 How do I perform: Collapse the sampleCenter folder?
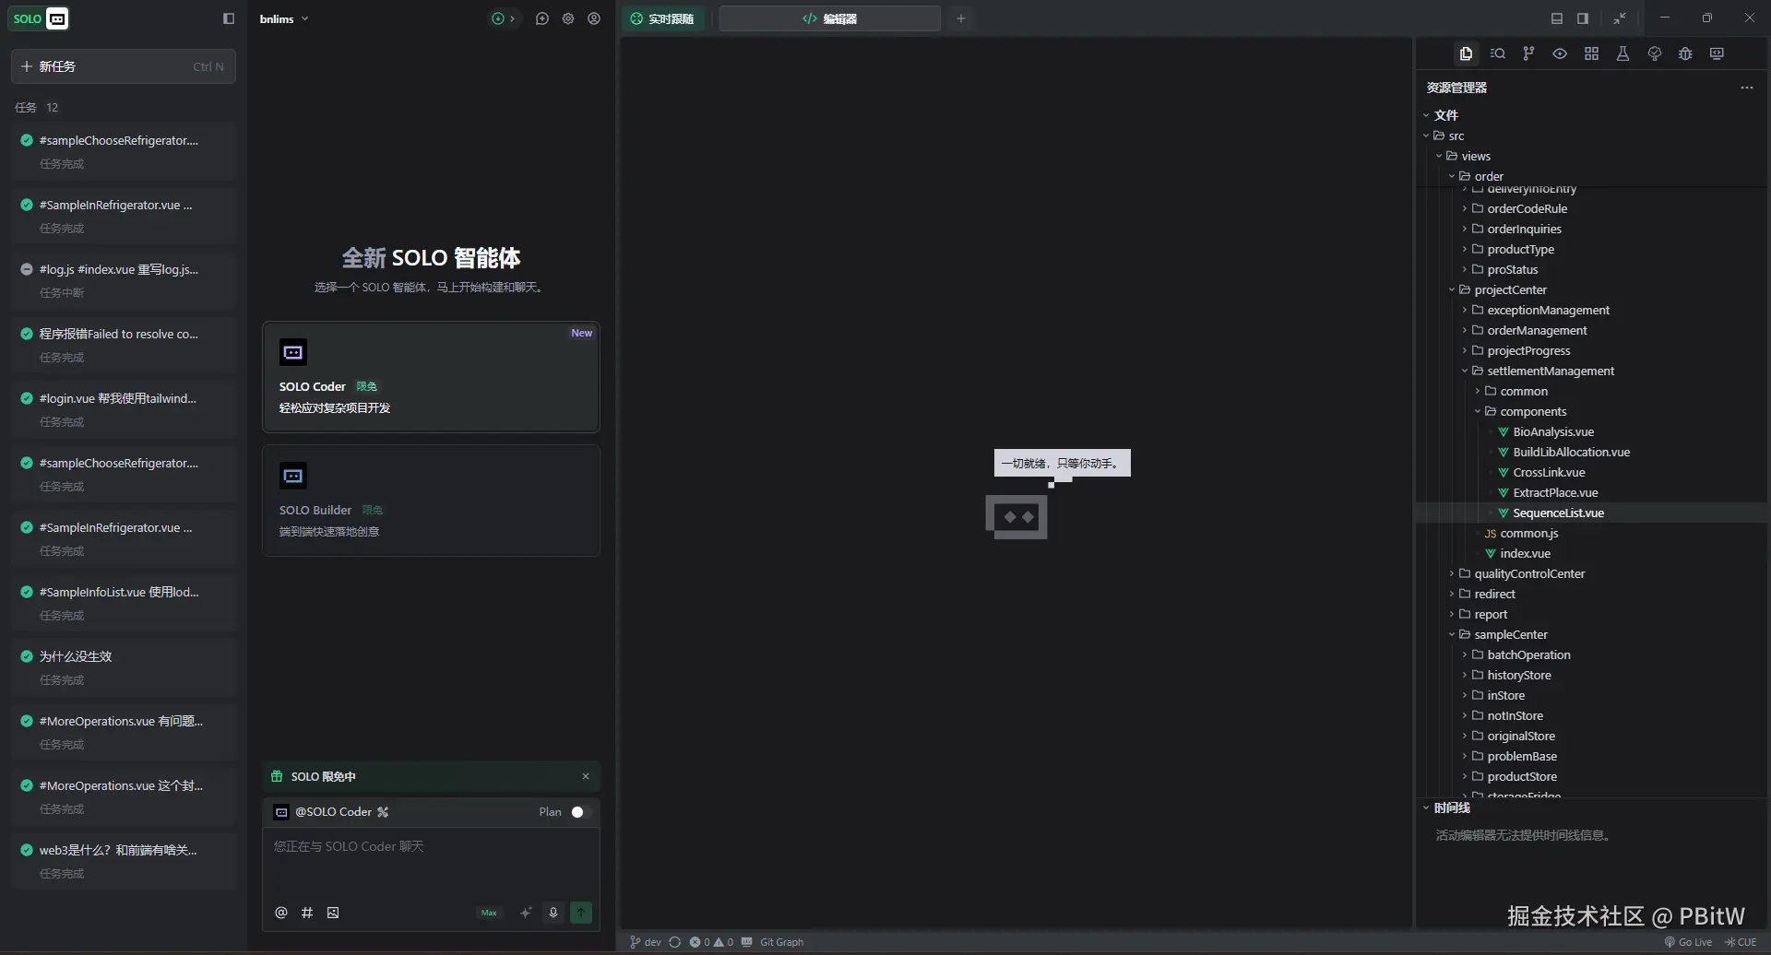(1452, 634)
